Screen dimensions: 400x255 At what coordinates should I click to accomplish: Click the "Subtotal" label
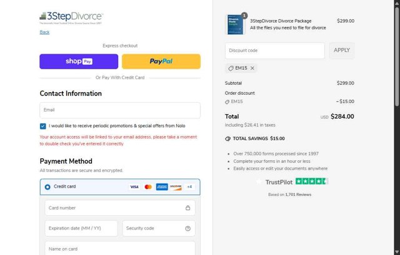click(233, 83)
